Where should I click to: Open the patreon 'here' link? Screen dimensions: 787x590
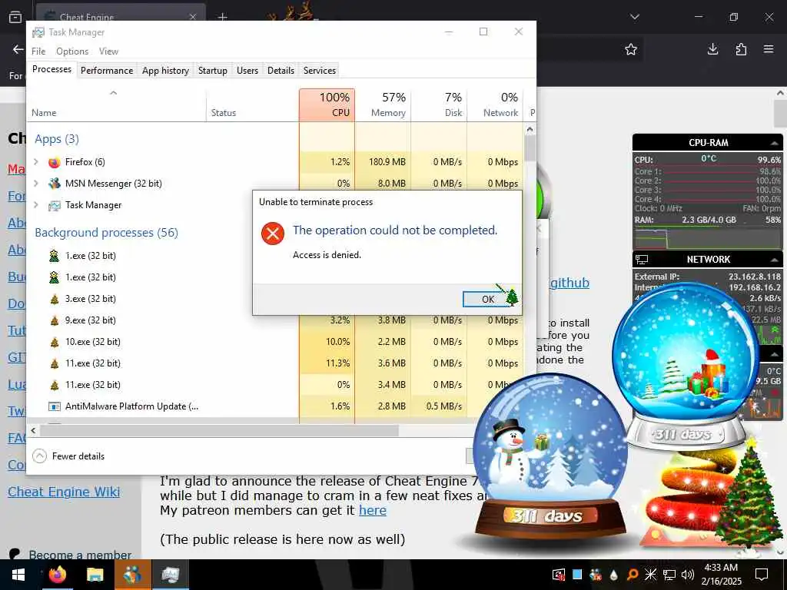pos(373,510)
